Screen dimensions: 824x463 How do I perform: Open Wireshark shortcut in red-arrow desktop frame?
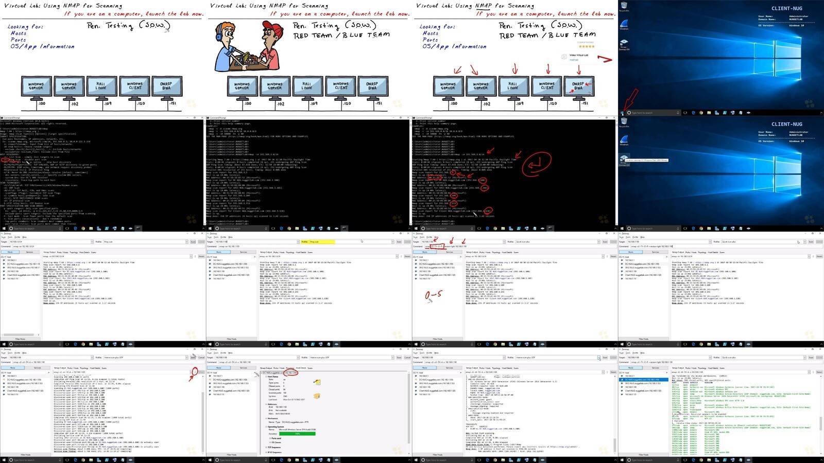coord(624,25)
